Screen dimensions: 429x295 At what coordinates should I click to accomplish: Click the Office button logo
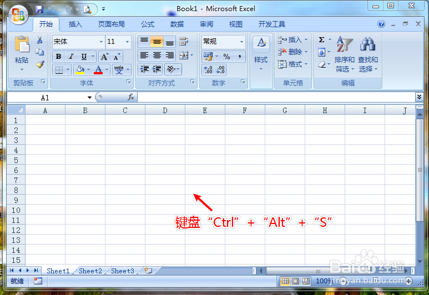[x=18, y=14]
